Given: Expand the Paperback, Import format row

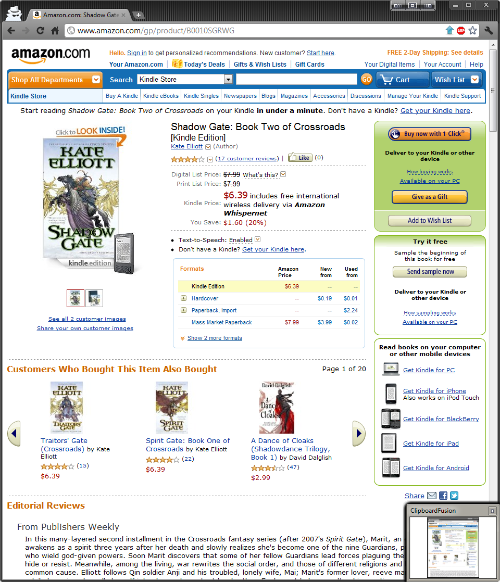Looking at the screenshot, I should click(x=183, y=310).
